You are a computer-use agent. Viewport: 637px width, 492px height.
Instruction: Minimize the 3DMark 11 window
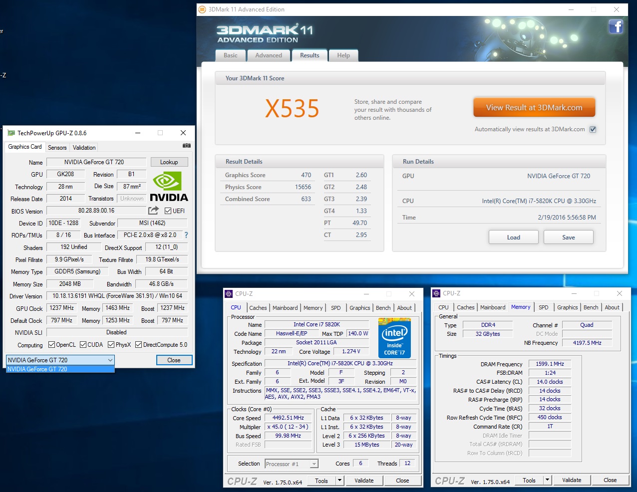571,9
